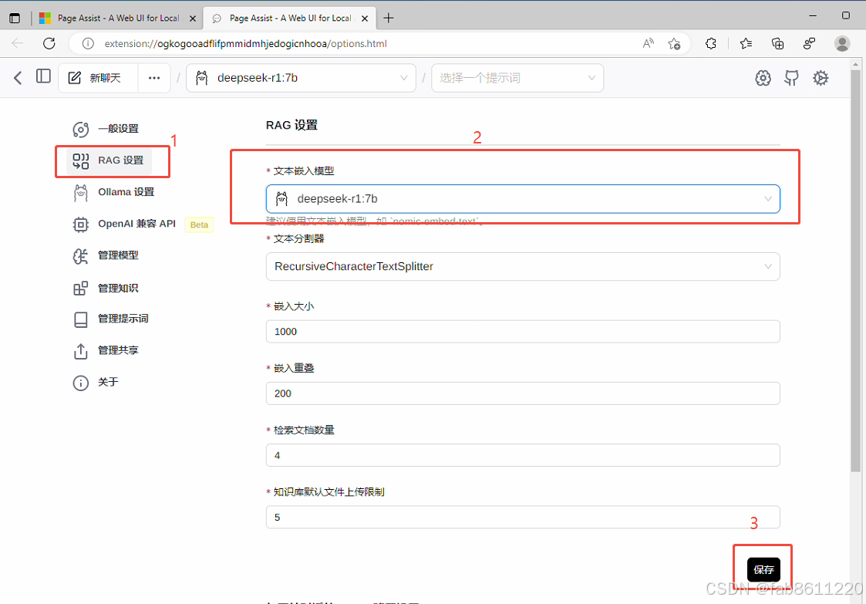Open Ollama 设置 in the sidebar

[126, 192]
